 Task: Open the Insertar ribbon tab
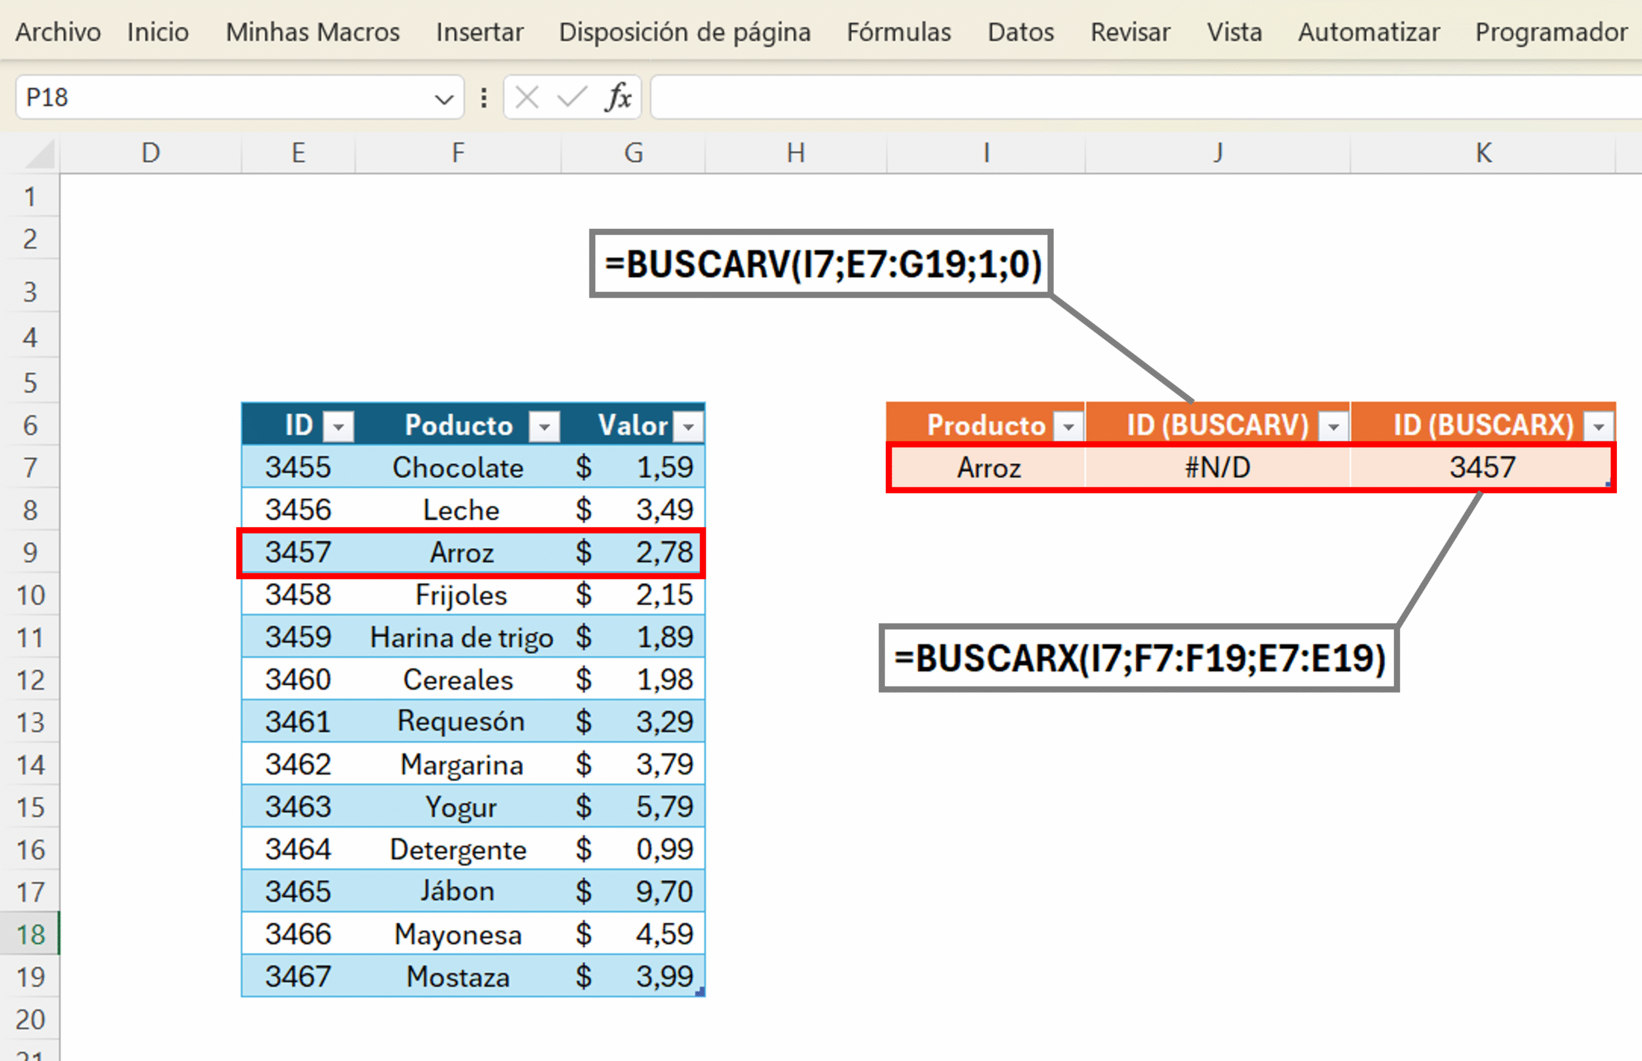(479, 32)
